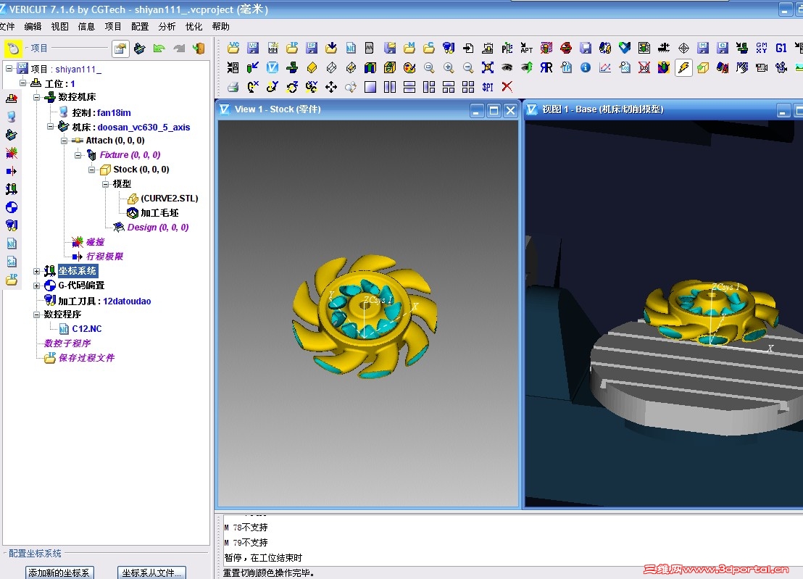The image size is (803, 579).
Task: Collapse the 数控机床 node
Action: tap(36, 97)
